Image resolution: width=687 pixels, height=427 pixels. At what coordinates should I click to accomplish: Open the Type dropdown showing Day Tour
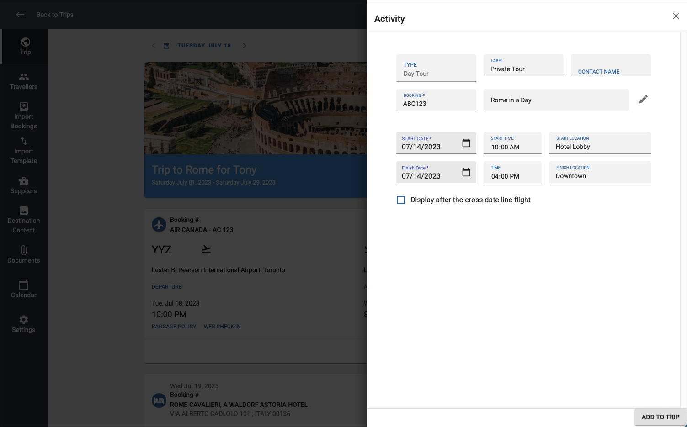(436, 68)
